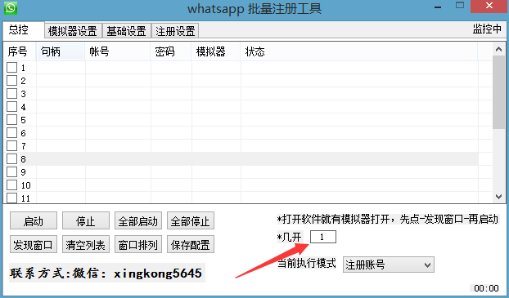Tick the checkbox for row 2

click(12, 80)
